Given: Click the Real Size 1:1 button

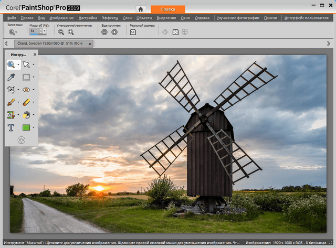Looking at the screenshot, I should point(133,32).
